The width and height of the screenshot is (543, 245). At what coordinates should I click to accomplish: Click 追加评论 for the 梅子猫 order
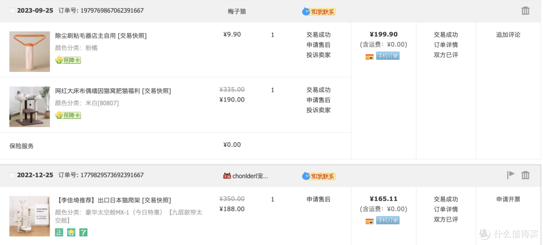click(508, 35)
